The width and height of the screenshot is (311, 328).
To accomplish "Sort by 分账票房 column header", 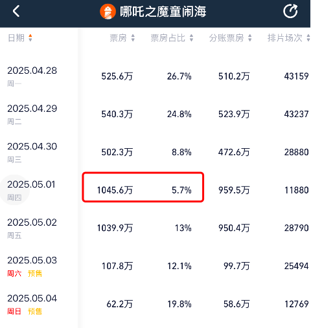I will 226,38.
